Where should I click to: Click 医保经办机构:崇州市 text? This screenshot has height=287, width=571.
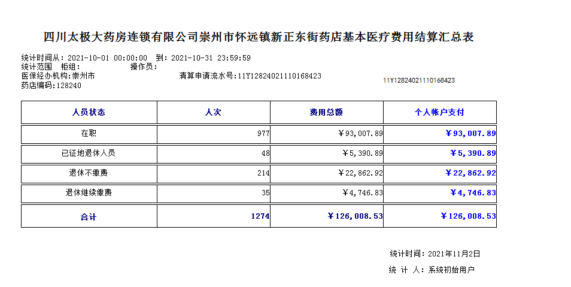click(58, 76)
